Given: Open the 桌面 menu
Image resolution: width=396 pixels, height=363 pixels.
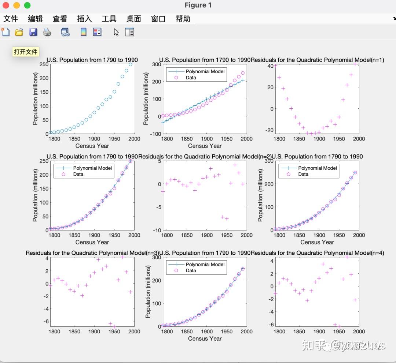Looking at the screenshot, I should 133,19.
